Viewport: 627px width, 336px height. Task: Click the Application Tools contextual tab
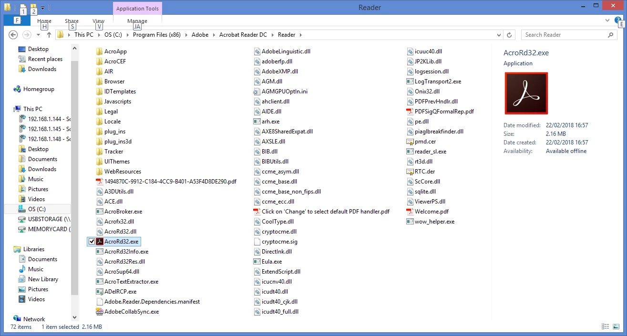[x=138, y=9]
